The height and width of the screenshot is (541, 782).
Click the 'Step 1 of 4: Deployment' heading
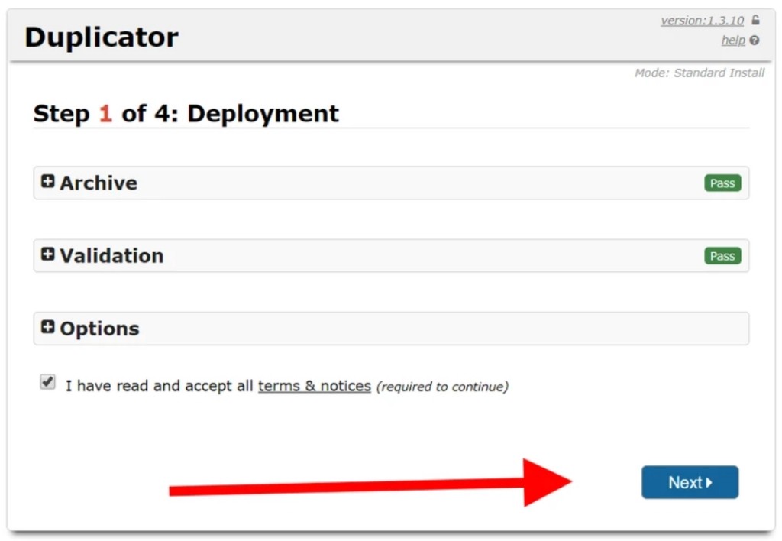[x=186, y=114]
